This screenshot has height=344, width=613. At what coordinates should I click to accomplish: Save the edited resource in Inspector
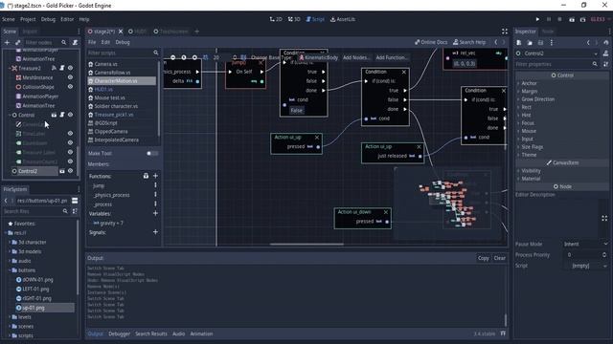coord(540,42)
